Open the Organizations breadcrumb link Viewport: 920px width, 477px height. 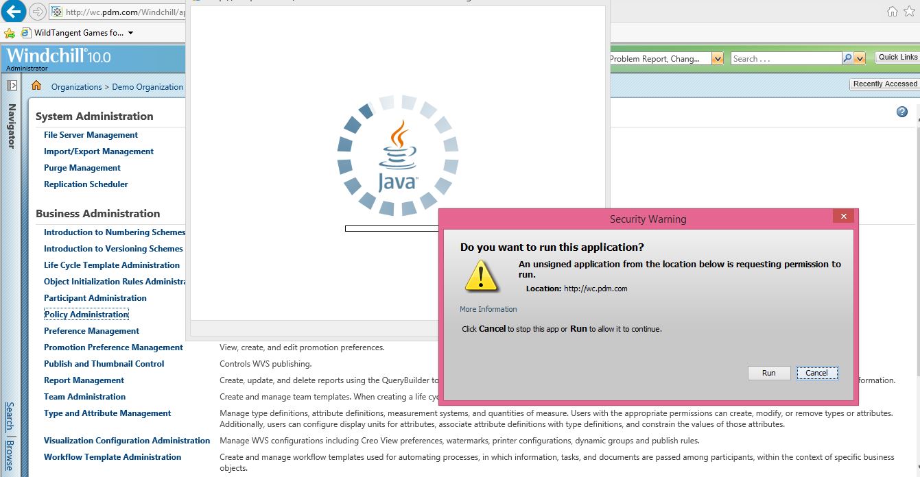point(76,87)
